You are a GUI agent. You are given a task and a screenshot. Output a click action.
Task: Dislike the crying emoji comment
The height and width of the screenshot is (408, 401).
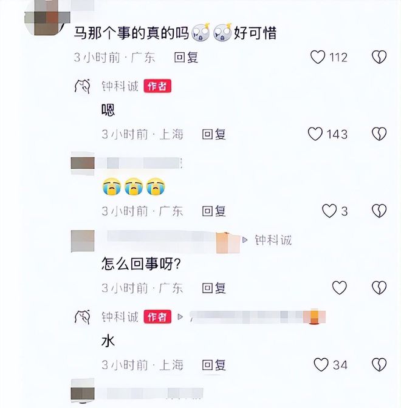(379, 211)
